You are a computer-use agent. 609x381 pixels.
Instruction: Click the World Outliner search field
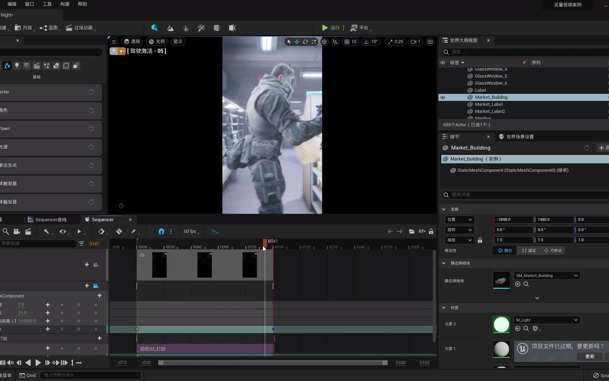point(525,52)
